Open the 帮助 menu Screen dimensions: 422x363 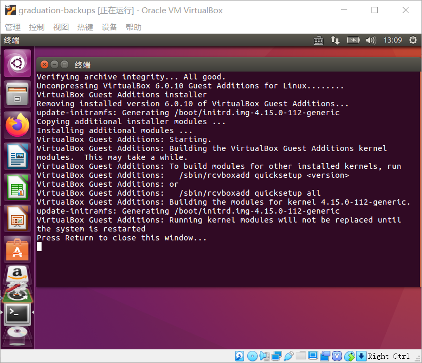point(134,27)
